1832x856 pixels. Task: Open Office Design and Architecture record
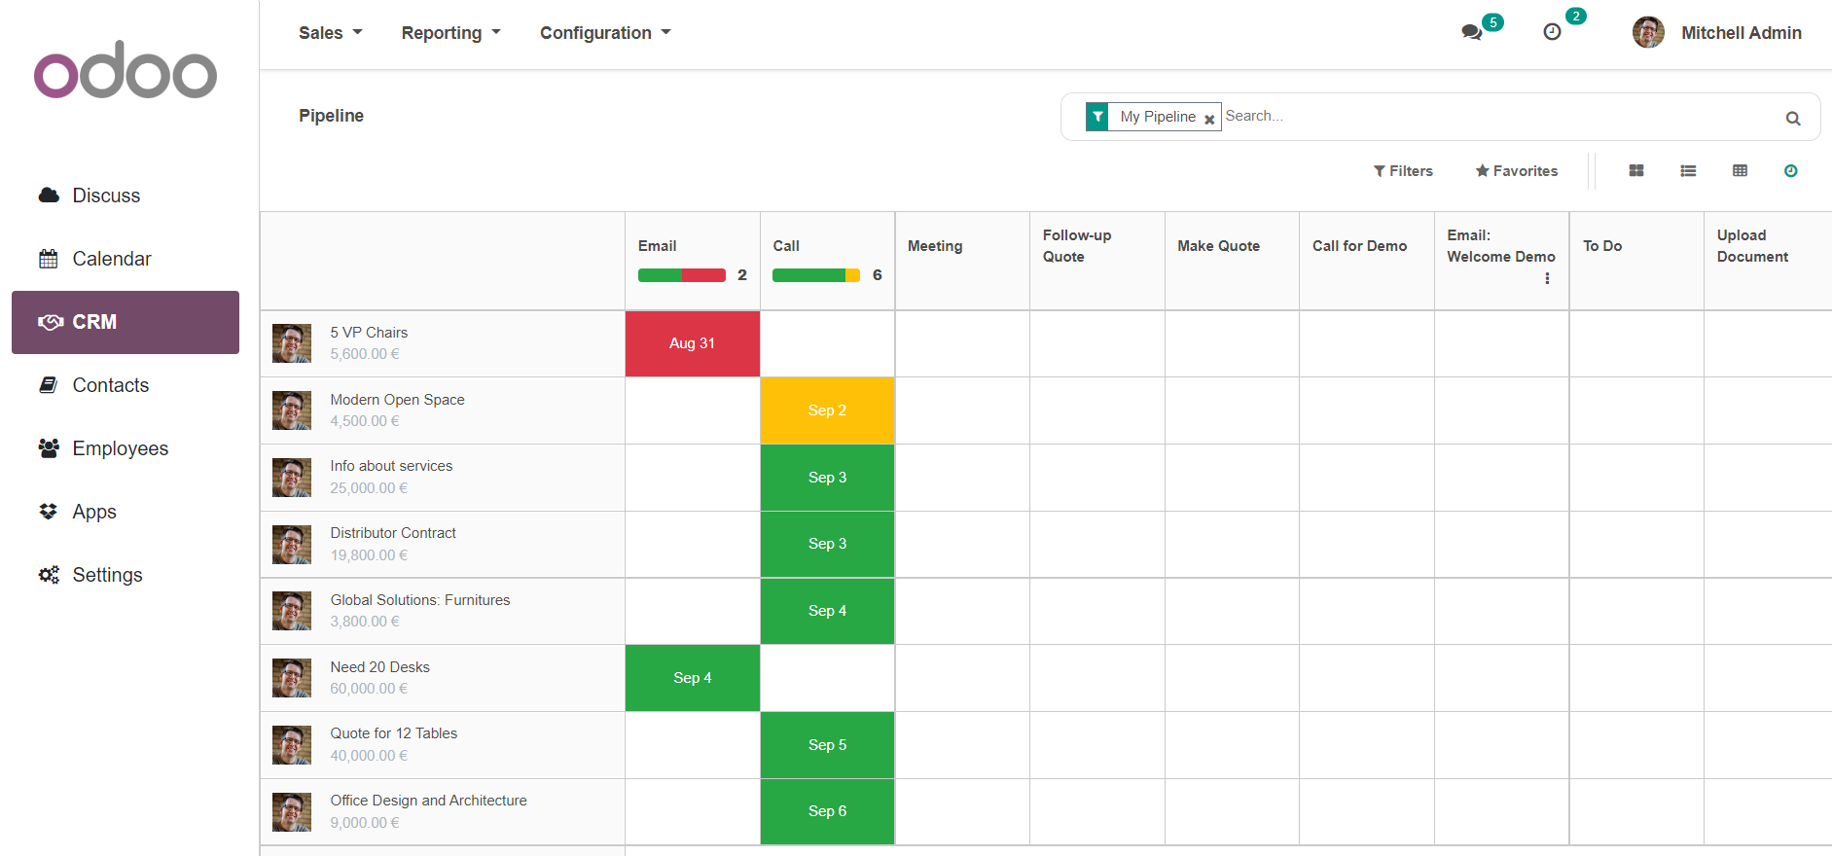428,801
